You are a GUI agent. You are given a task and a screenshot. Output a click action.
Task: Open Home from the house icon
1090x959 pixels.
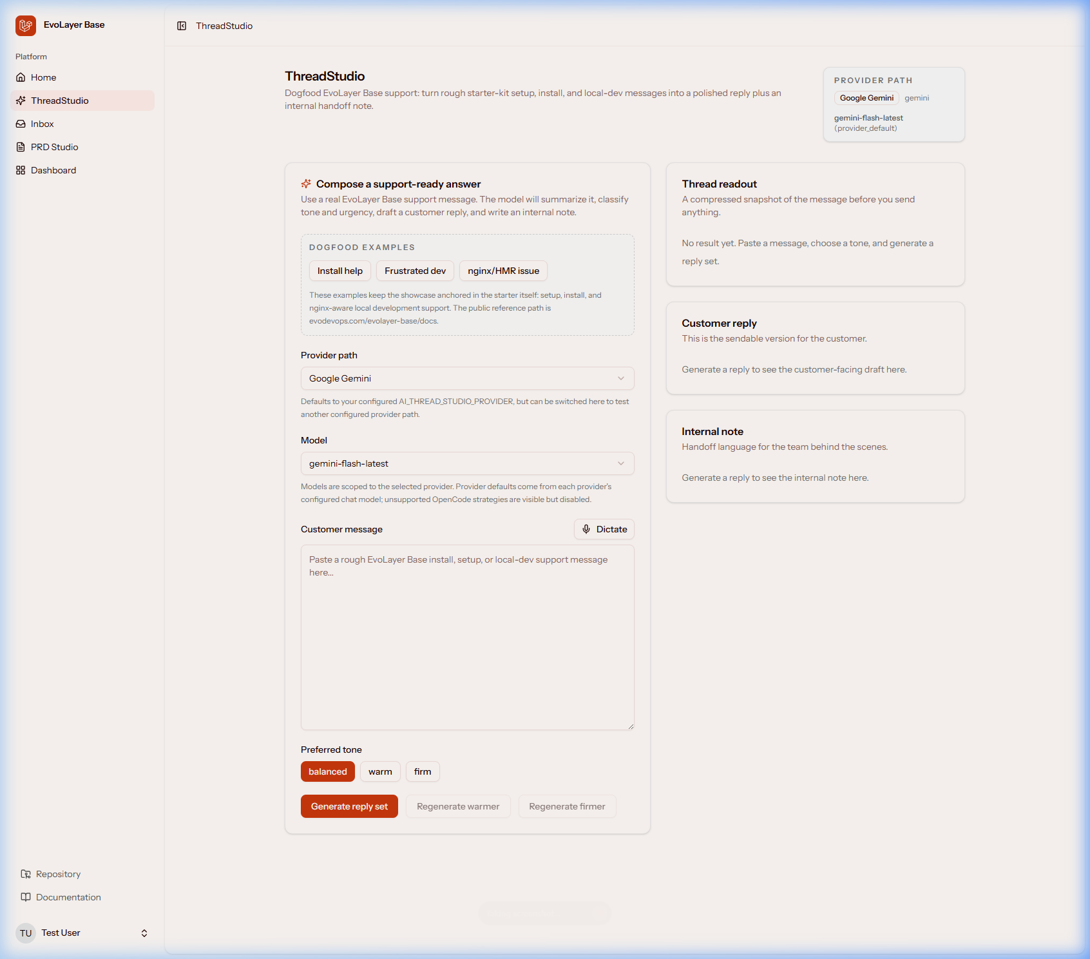click(x=21, y=77)
